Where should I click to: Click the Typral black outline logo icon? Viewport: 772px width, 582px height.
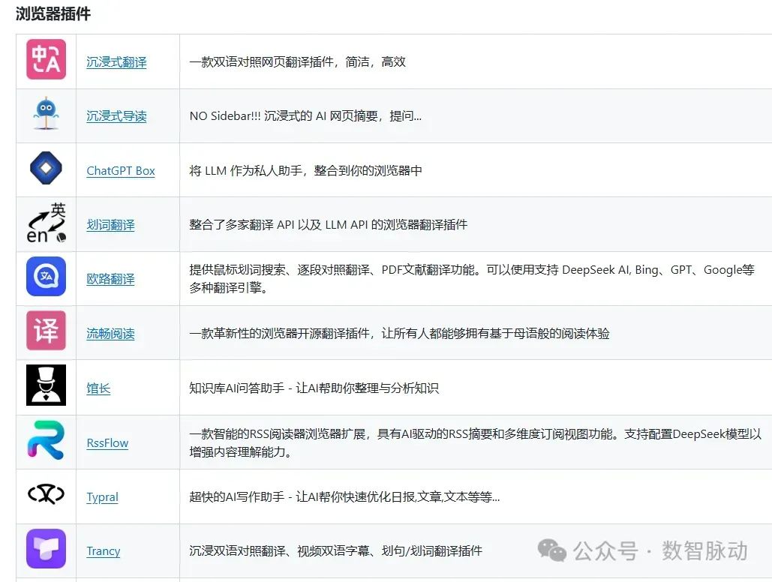[x=46, y=493]
